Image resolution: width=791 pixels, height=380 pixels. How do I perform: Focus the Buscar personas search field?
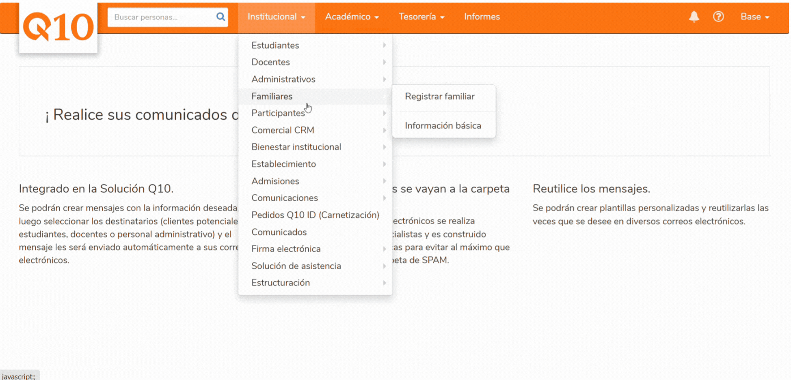click(168, 17)
